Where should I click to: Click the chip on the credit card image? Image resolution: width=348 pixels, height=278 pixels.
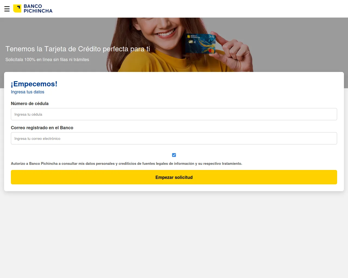coord(191,42)
